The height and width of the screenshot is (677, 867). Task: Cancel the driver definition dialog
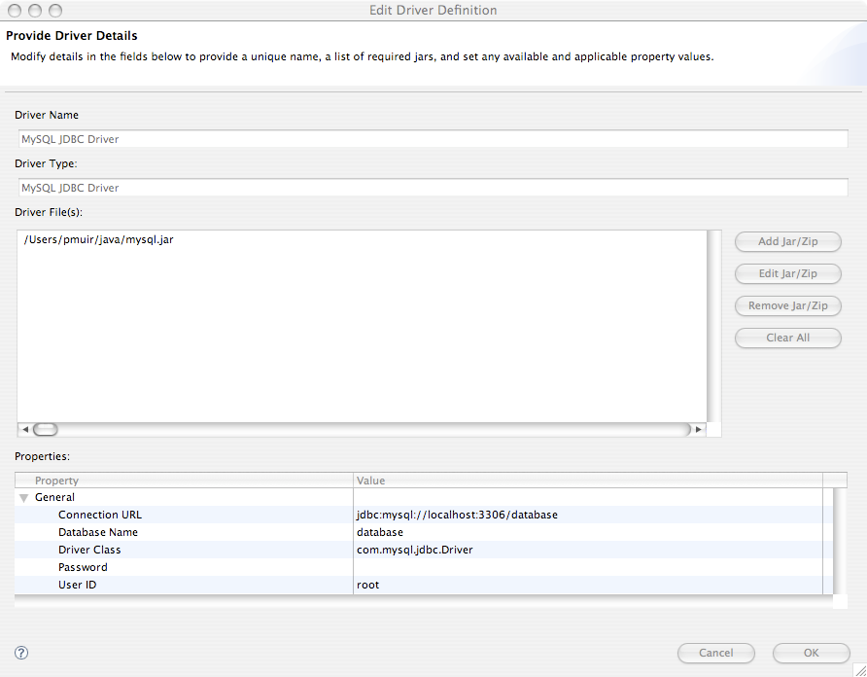click(716, 654)
